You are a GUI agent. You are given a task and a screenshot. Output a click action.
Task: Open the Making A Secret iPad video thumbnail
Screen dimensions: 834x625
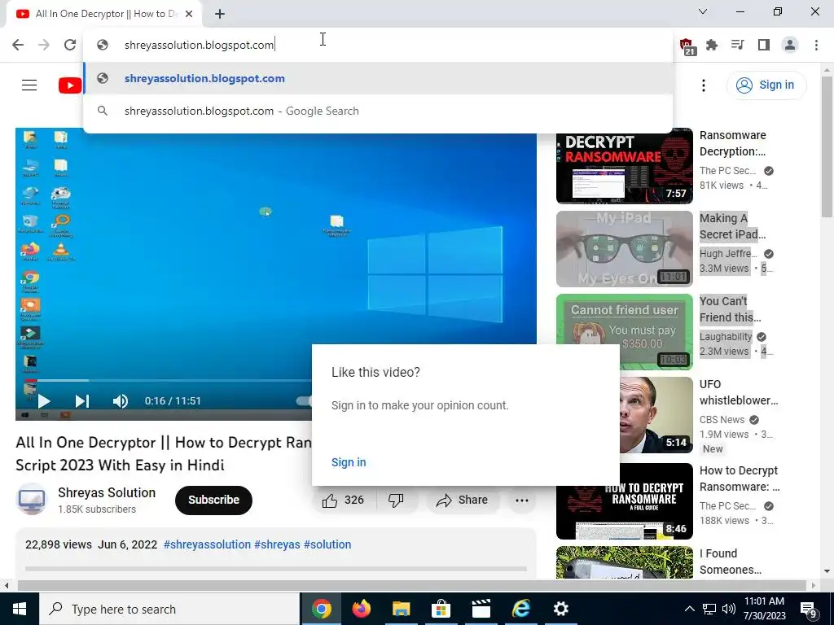click(x=625, y=249)
